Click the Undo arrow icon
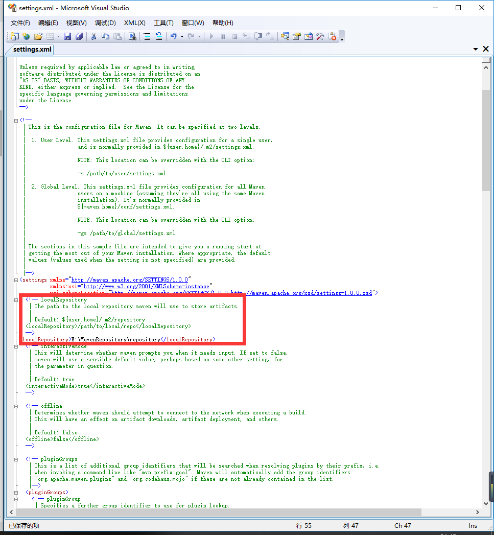 click(x=174, y=36)
